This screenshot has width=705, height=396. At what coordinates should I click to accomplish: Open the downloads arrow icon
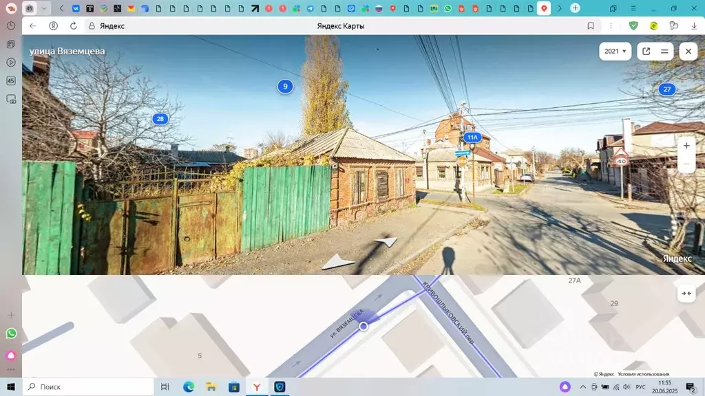pos(694,26)
